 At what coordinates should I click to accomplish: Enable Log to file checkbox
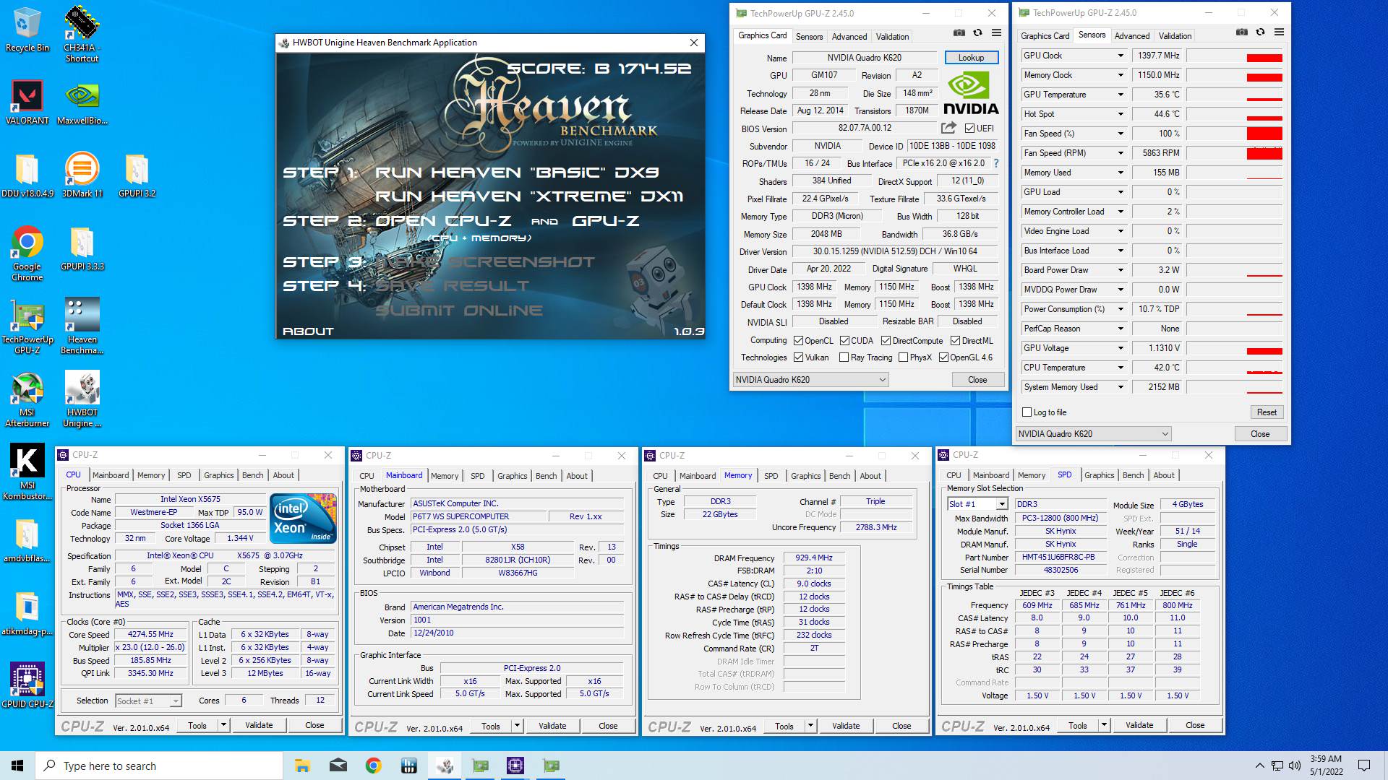point(1027,412)
